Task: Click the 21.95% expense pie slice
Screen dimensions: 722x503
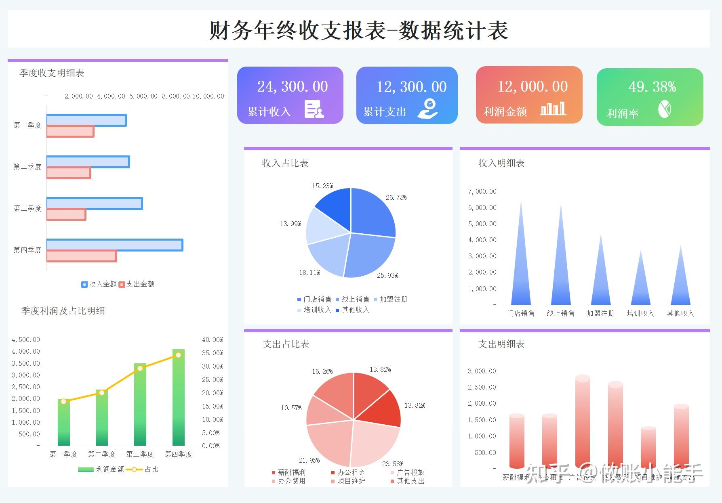Action: (x=331, y=442)
